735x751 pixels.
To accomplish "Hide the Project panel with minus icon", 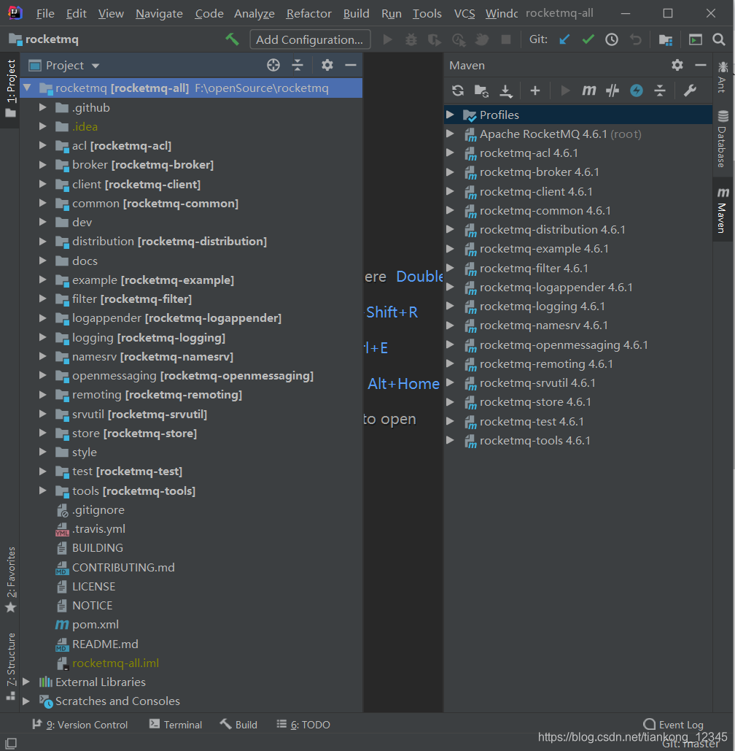I will 351,65.
